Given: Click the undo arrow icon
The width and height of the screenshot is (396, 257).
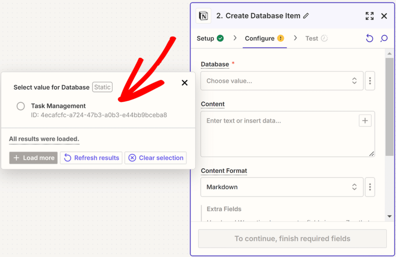Looking at the screenshot, I should tap(369, 38).
